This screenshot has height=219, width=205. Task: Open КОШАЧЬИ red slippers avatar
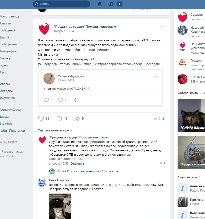pyautogui.click(x=183, y=79)
